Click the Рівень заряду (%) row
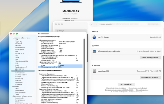Viewport: 164px width, 104px height. (59, 60)
